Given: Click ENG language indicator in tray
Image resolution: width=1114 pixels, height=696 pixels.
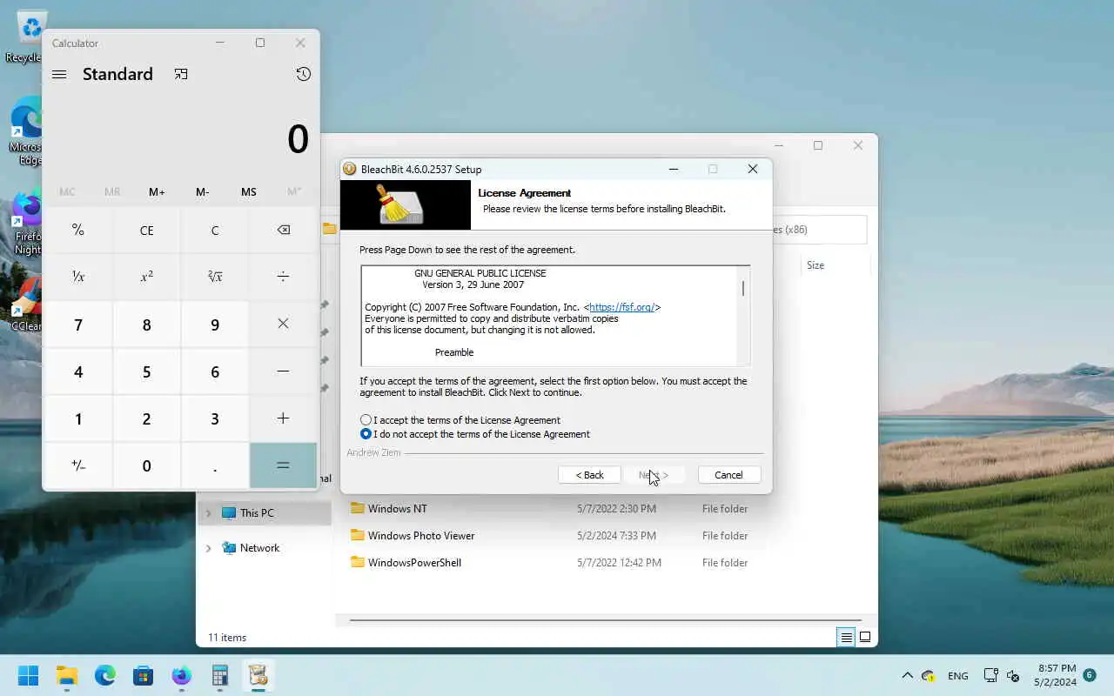Looking at the screenshot, I should pos(957,676).
